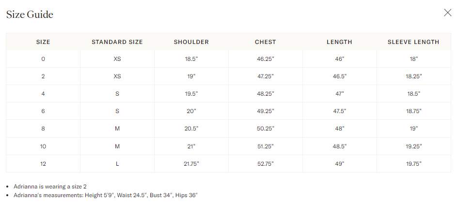Select shoulder value 21.75" for size 12
This screenshot has width=458, height=216.
[x=191, y=164]
